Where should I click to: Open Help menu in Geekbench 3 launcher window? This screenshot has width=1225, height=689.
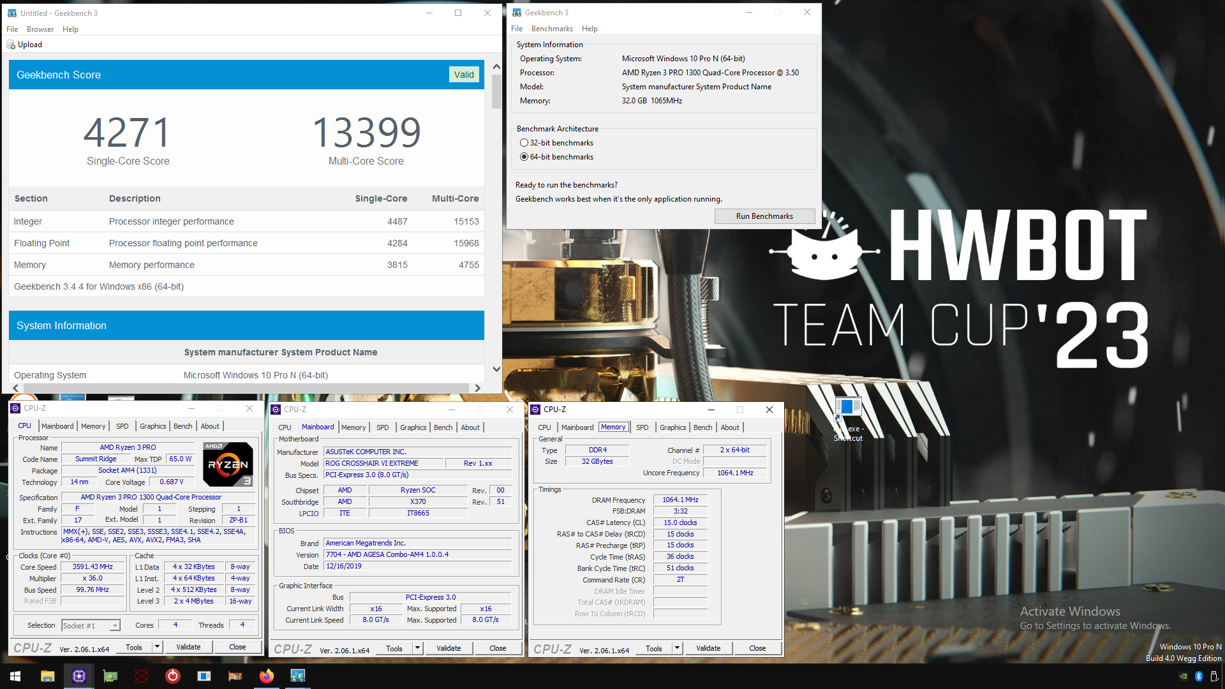(x=590, y=29)
